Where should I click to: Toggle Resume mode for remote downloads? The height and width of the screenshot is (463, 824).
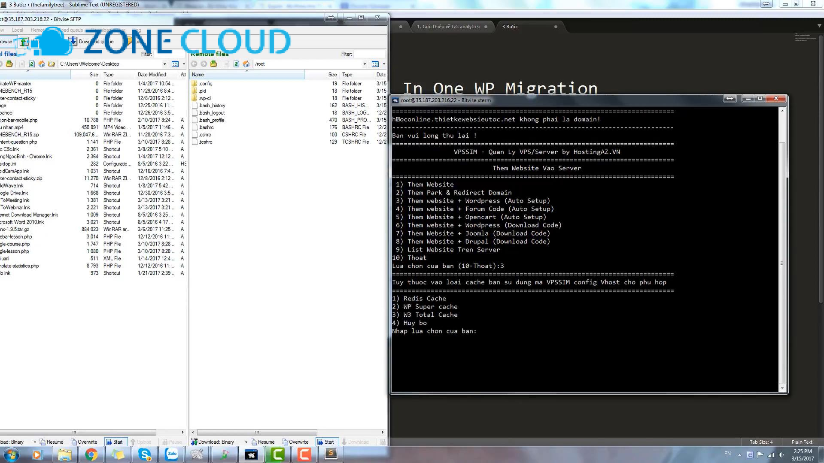[263, 442]
